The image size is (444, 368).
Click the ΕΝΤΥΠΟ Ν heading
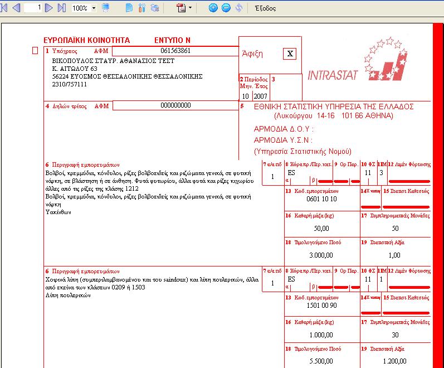click(x=173, y=40)
